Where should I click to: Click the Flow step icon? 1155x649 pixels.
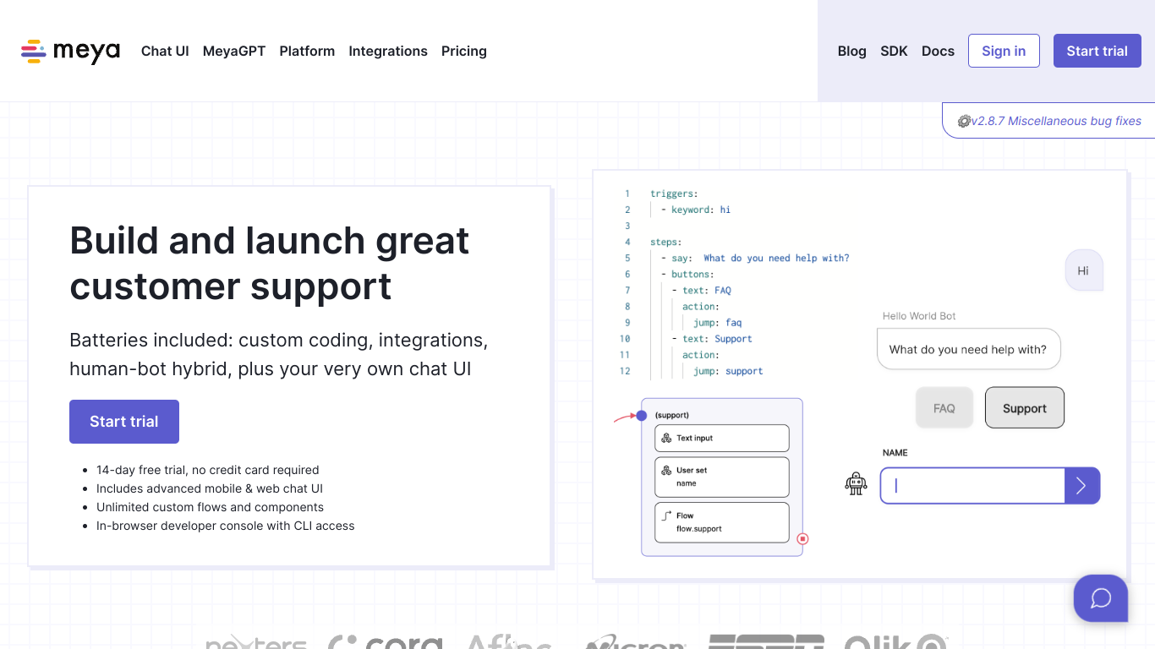666,515
